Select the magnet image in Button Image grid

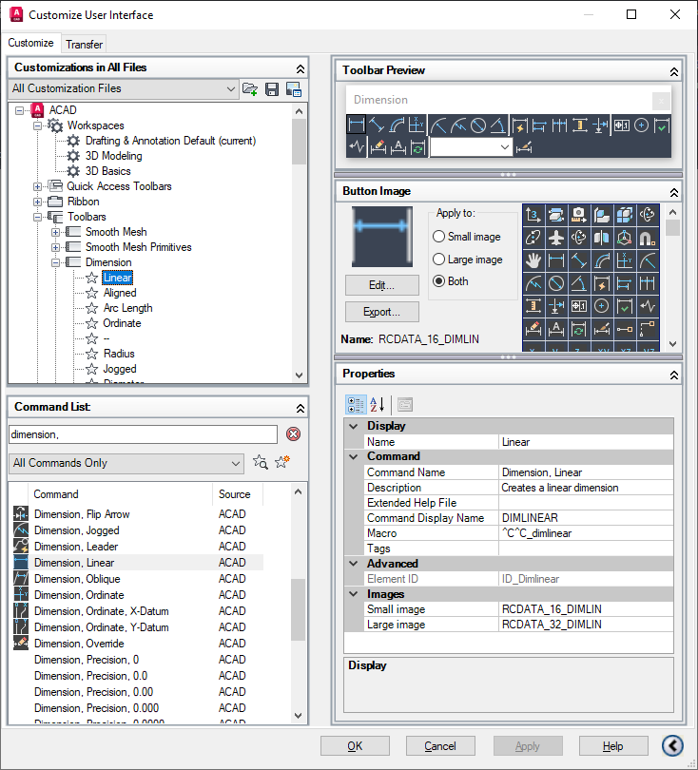(x=648, y=238)
